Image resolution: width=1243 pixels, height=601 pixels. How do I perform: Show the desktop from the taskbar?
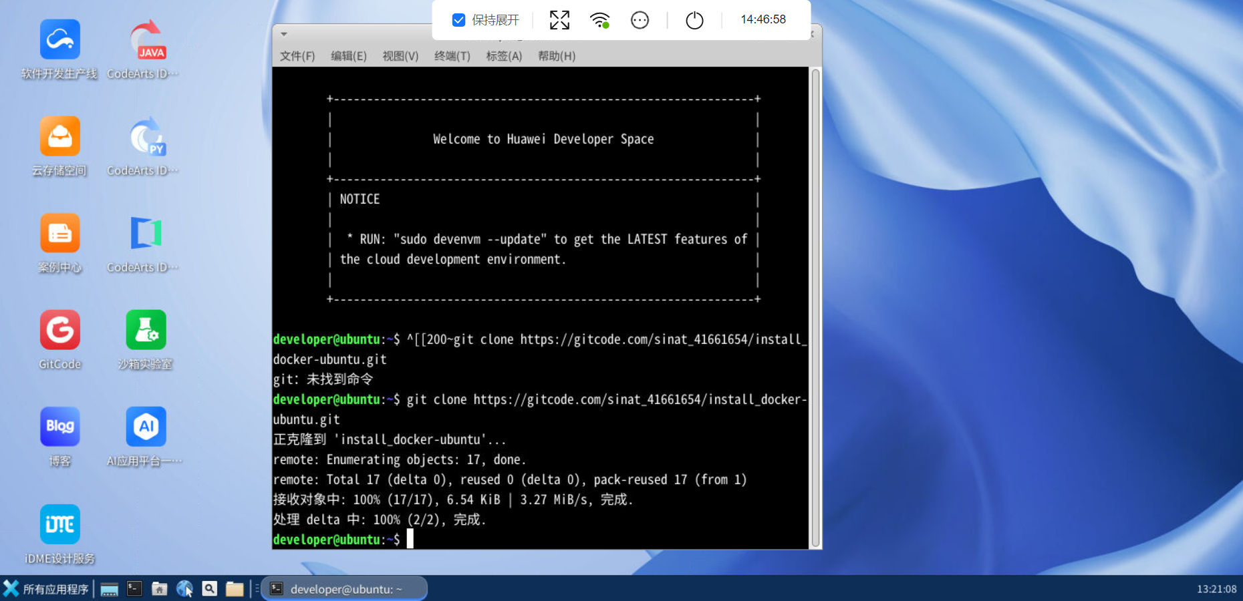(110, 589)
